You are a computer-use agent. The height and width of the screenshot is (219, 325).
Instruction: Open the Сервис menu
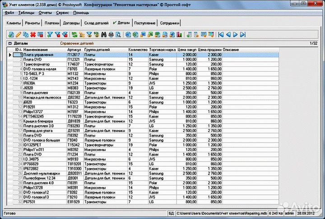pyautogui.click(x=63, y=13)
